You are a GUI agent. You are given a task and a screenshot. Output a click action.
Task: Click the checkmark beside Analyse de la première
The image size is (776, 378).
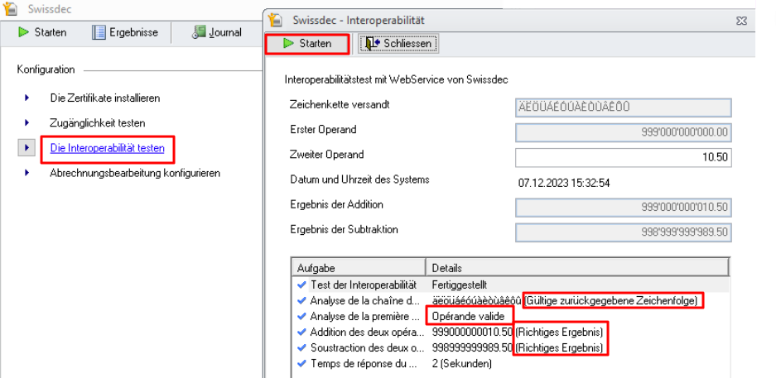pos(301,316)
